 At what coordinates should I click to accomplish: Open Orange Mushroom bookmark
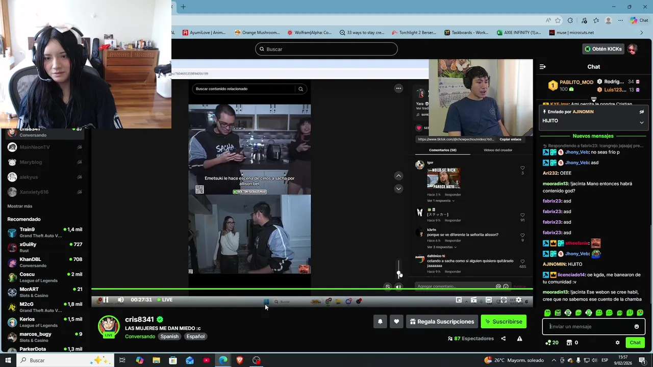pos(257,33)
